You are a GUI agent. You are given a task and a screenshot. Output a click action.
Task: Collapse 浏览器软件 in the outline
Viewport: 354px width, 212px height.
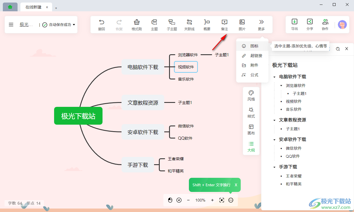click(281, 86)
